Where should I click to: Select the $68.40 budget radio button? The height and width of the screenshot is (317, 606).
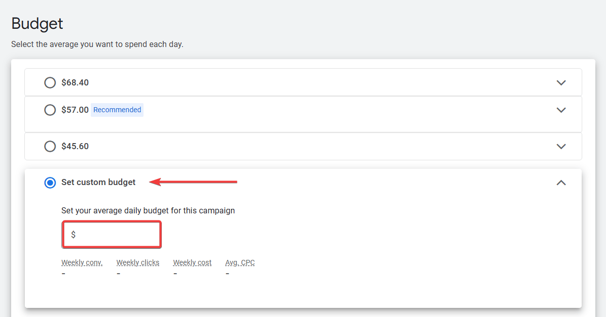pyautogui.click(x=50, y=82)
